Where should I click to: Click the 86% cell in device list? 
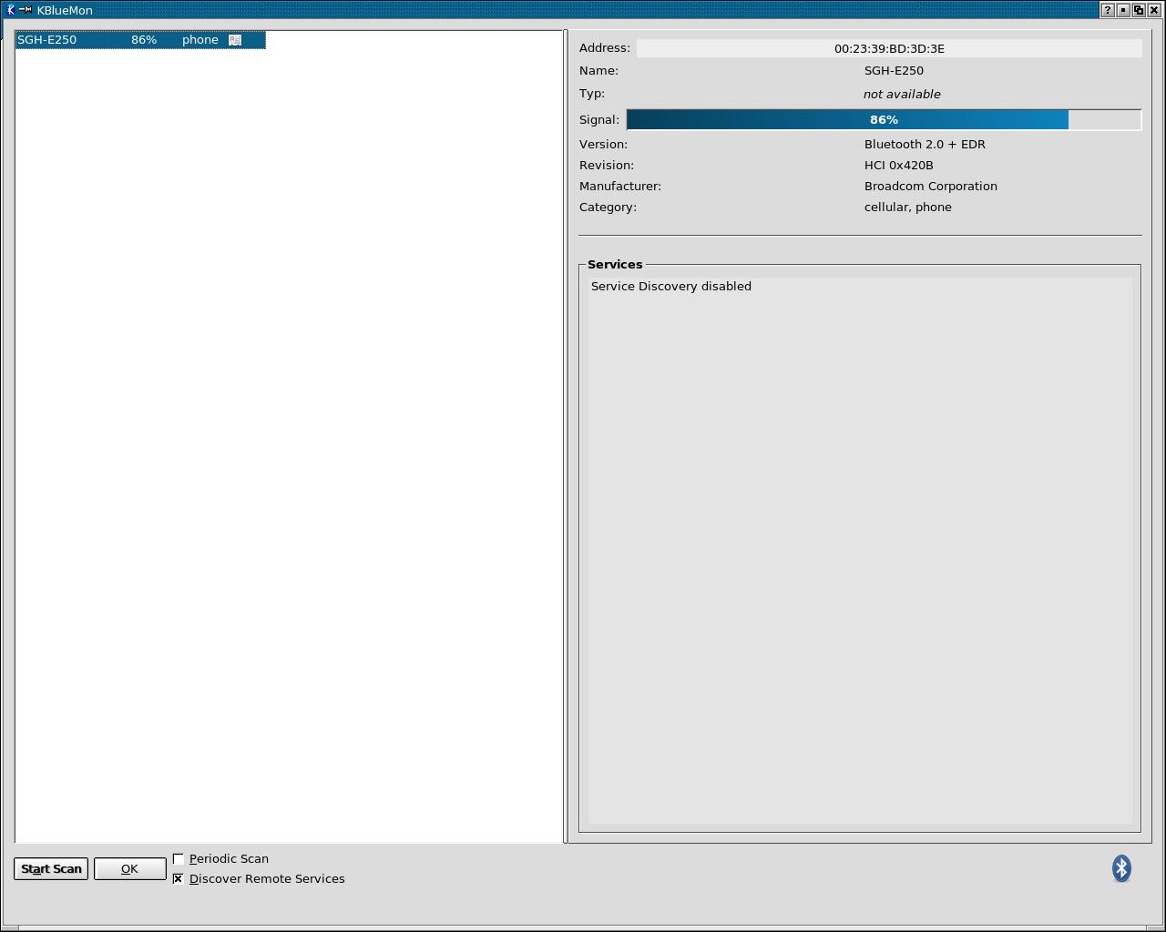click(144, 40)
